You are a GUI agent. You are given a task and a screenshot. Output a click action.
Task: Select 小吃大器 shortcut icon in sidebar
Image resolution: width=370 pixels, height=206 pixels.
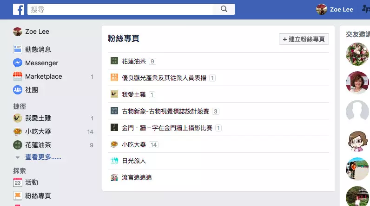[x=18, y=131]
